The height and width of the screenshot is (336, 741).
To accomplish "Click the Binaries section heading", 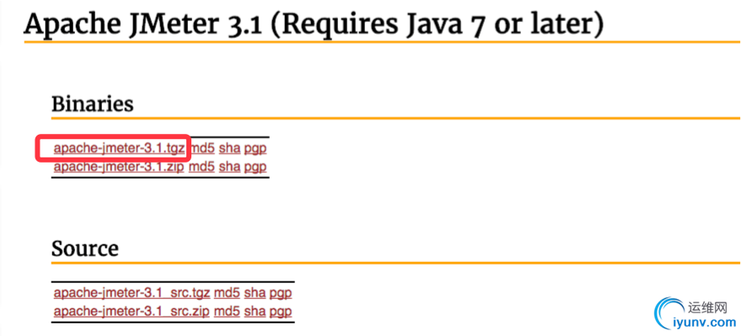I will (93, 104).
